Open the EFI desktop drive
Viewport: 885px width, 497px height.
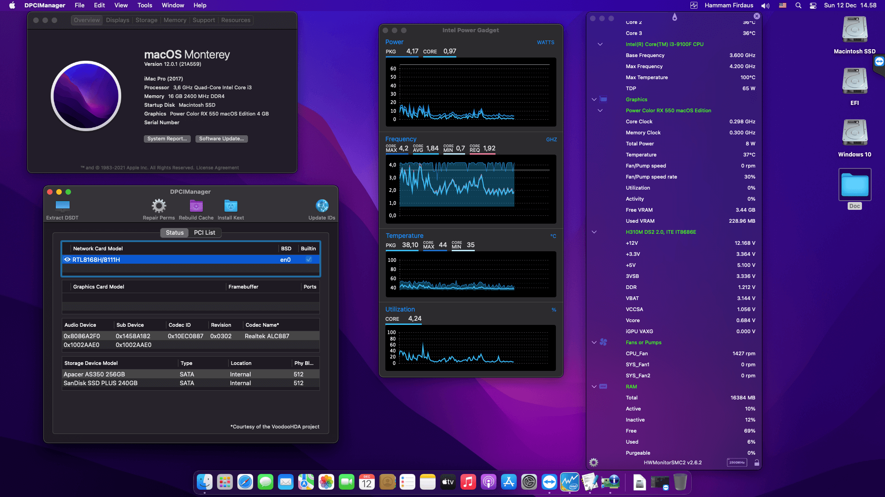pyautogui.click(x=855, y=81)
